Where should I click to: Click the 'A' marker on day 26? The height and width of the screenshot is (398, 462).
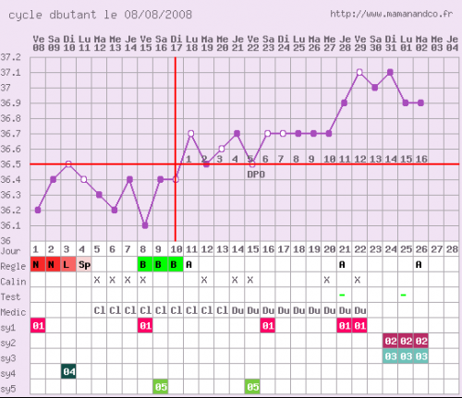(419, 264)
